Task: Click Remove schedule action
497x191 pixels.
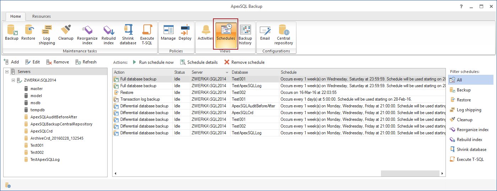Action: (244, 62)
